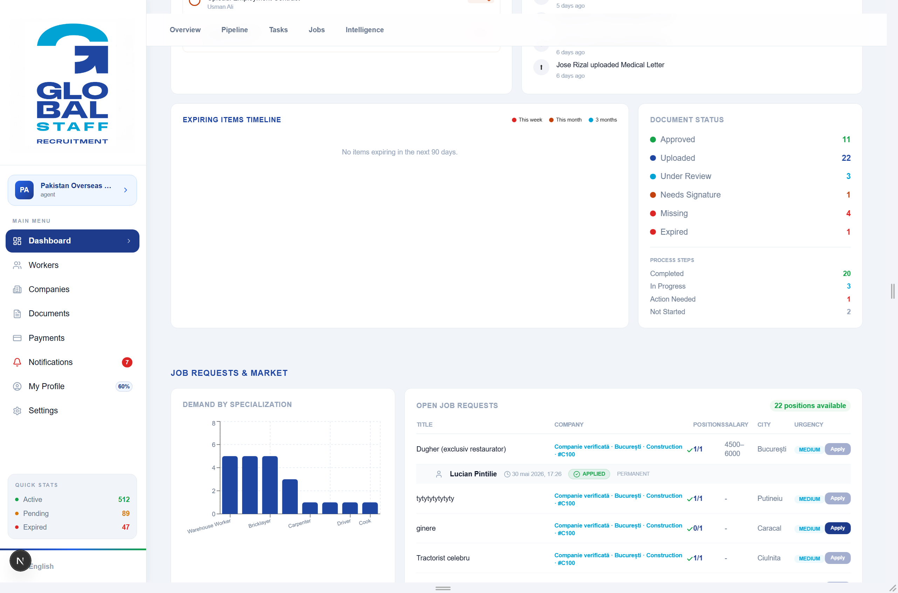Expand the Dashboard menu chevron
This screenshot has width=898, height=593.
coord(129,241)
